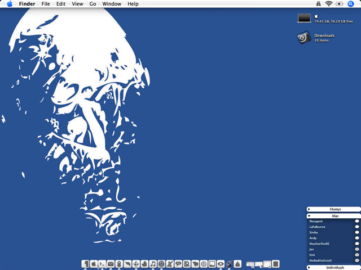Open the Go menu

click(x=93, y=4)
